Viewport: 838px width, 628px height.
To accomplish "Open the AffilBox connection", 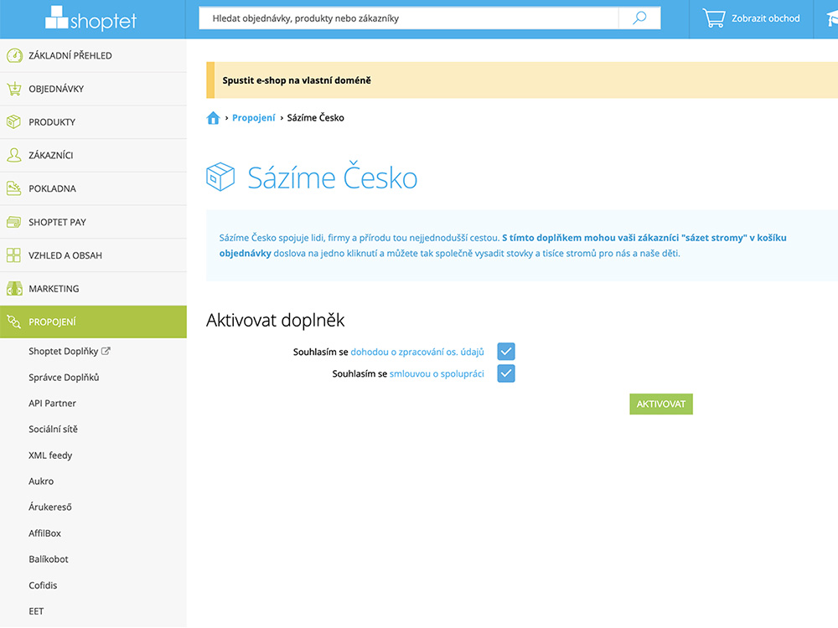I will [x=45, y=533].
